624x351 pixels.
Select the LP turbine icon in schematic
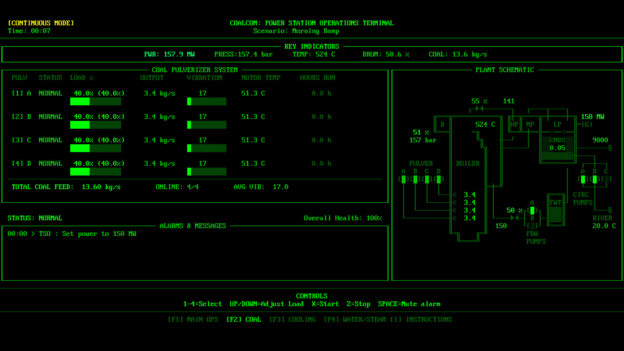[558, 124]
